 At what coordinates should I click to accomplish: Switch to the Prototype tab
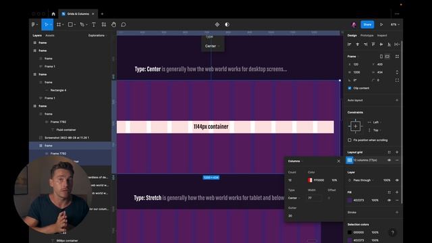367,36
